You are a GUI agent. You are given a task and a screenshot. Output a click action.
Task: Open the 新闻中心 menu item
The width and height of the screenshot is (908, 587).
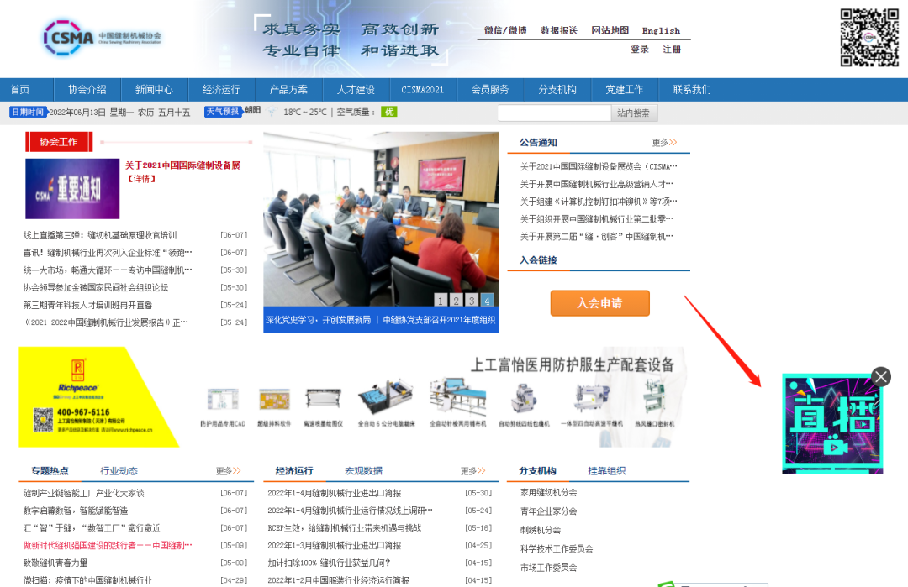[x=154, y=90]
